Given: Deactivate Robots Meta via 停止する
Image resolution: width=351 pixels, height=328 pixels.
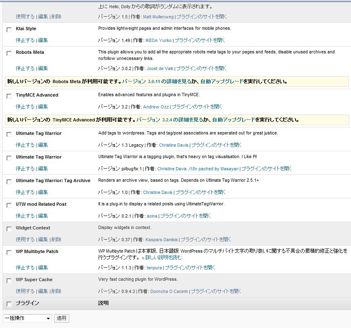Looking at the screenshot, I should (x=25, y=68).
